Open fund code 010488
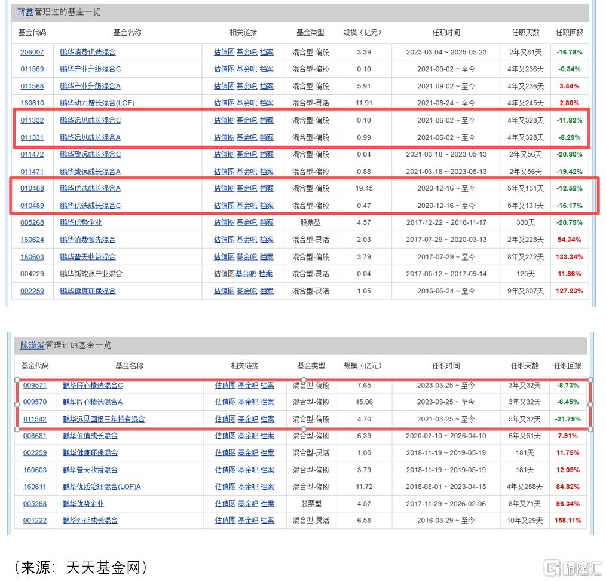This screenshot has width=606, height=581. (32, 189)
